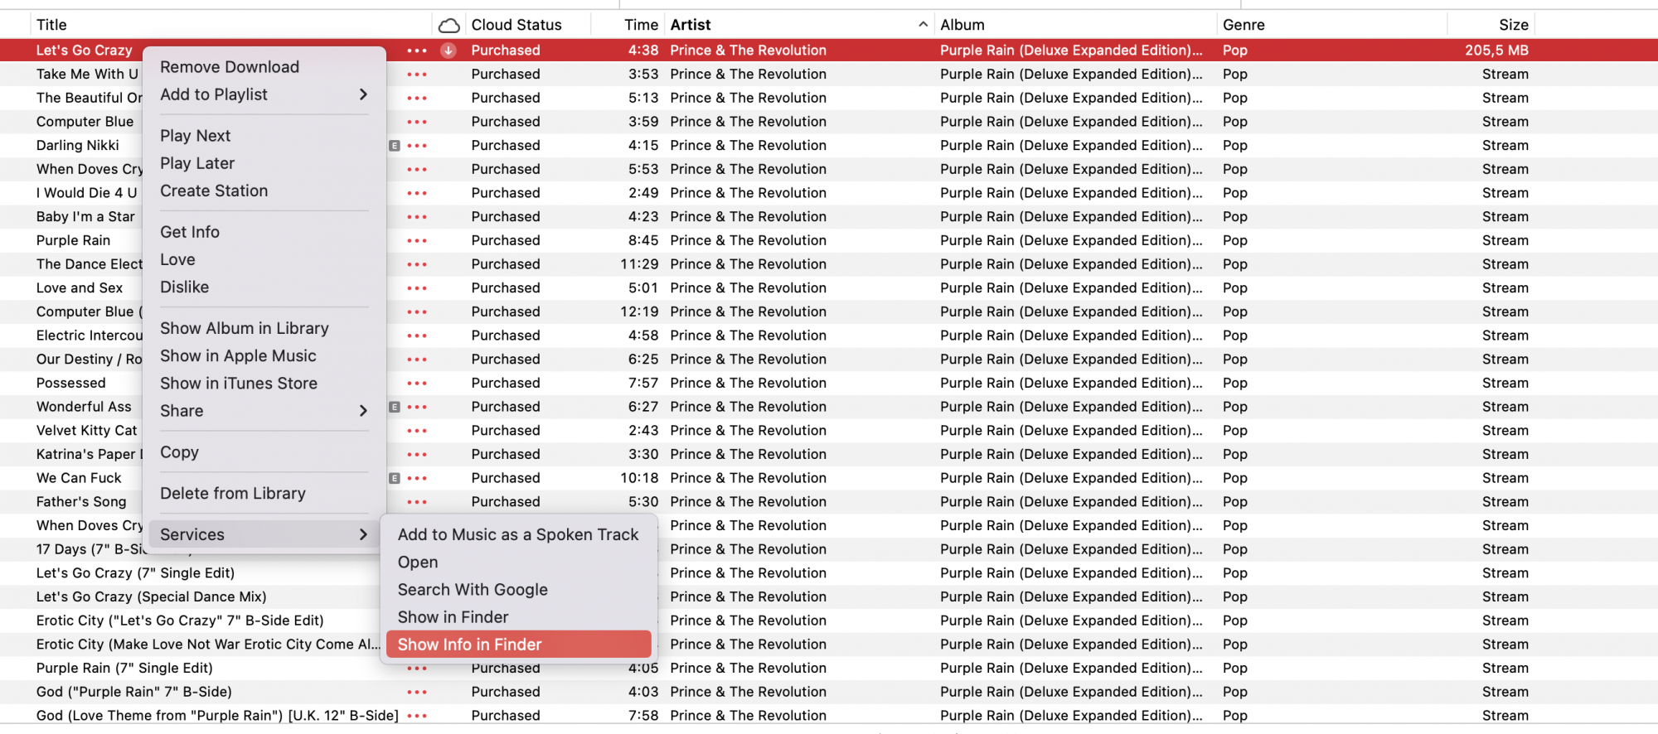The image size is (1658, 734).
Task: Open more options dots for Computer Blue 12:19 row
Action: click(x=417, y=312)
